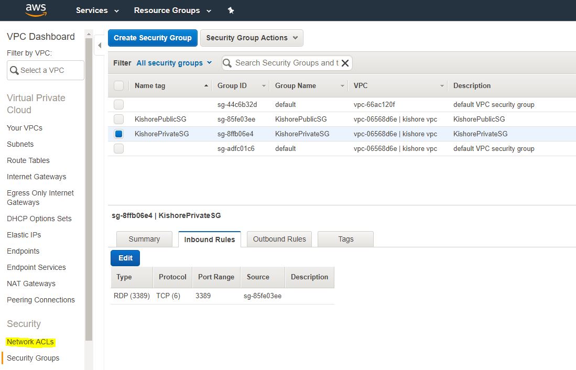Click the magnifier icon in Select a VPC

coord(14,70)
